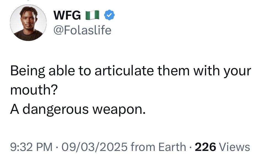Click the bold number 226
This screenshot has width=280, height=160.
(x=205, y=147)
